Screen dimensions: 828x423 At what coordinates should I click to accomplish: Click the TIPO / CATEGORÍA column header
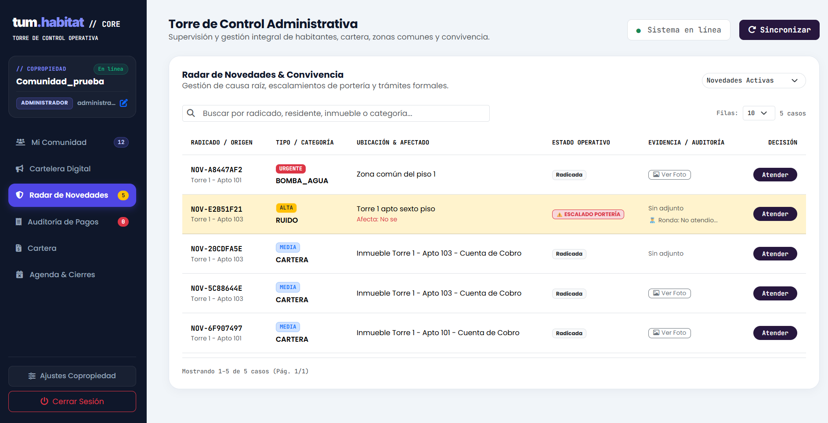tap(304, 142)
